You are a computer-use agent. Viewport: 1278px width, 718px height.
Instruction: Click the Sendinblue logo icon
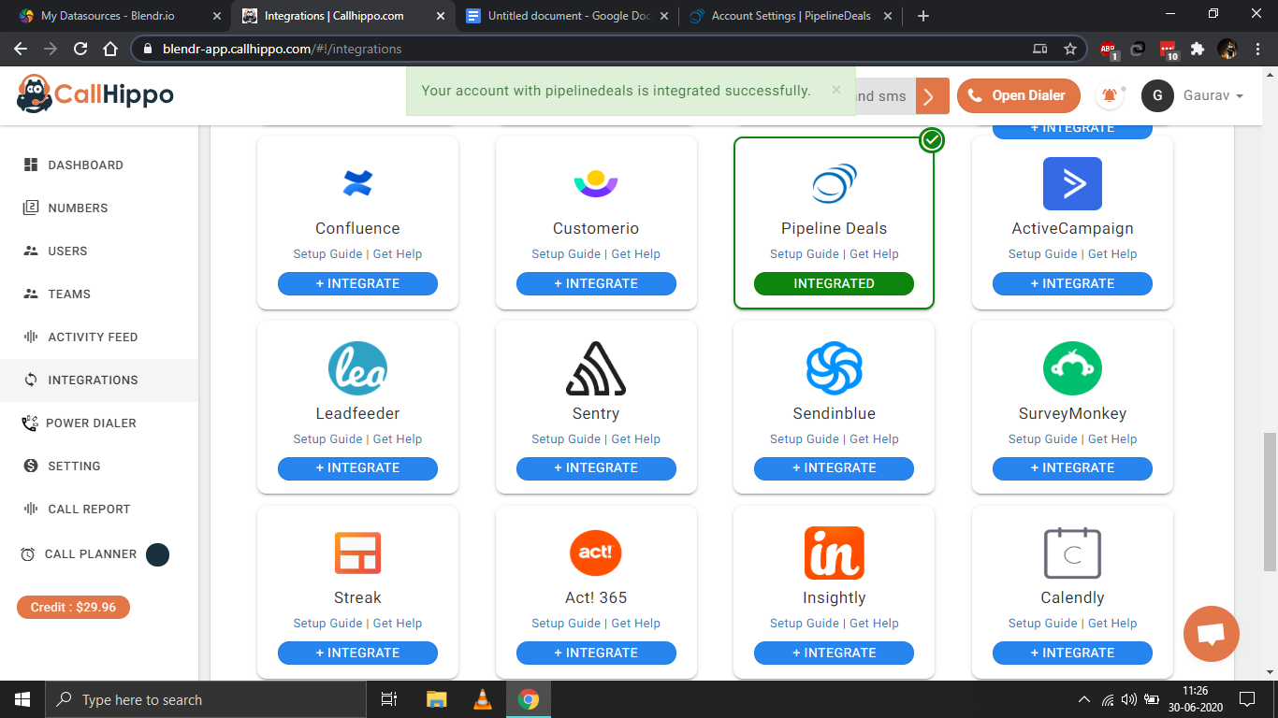click(x=834, y=368)
